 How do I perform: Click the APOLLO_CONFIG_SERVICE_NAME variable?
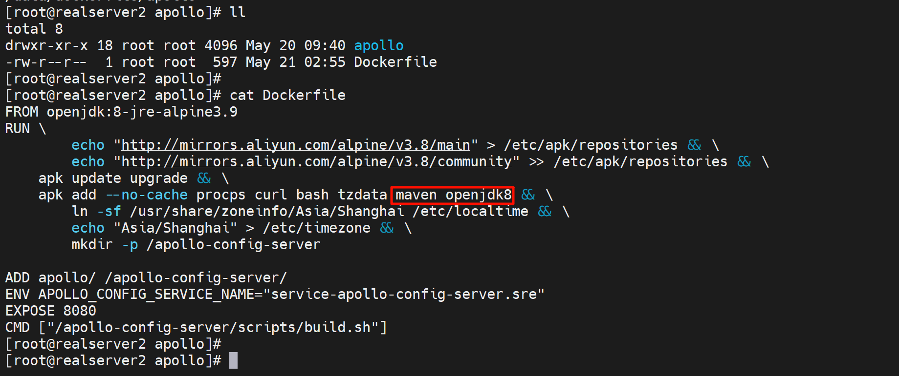click(146, 294)
